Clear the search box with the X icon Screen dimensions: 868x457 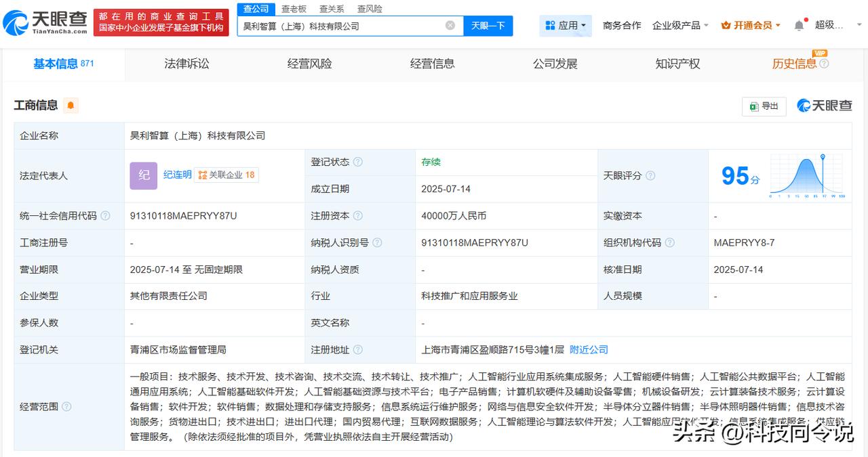[x=450, y=26]
